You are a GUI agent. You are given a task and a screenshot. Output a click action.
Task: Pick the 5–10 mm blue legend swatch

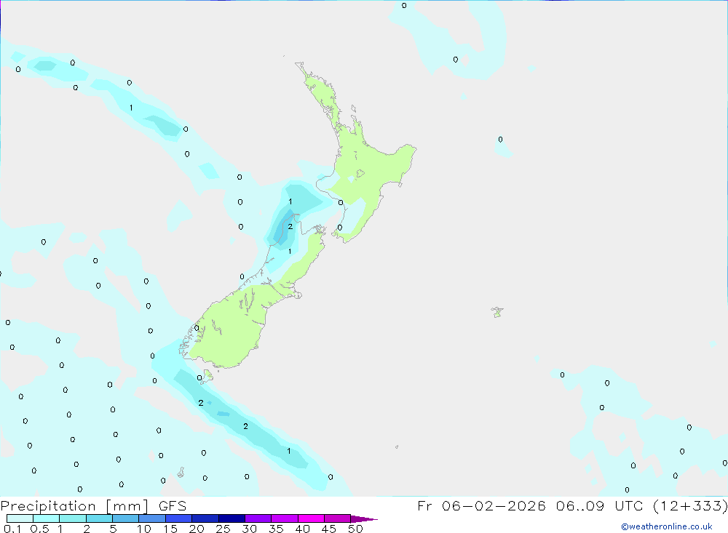[x=126, y=518]
